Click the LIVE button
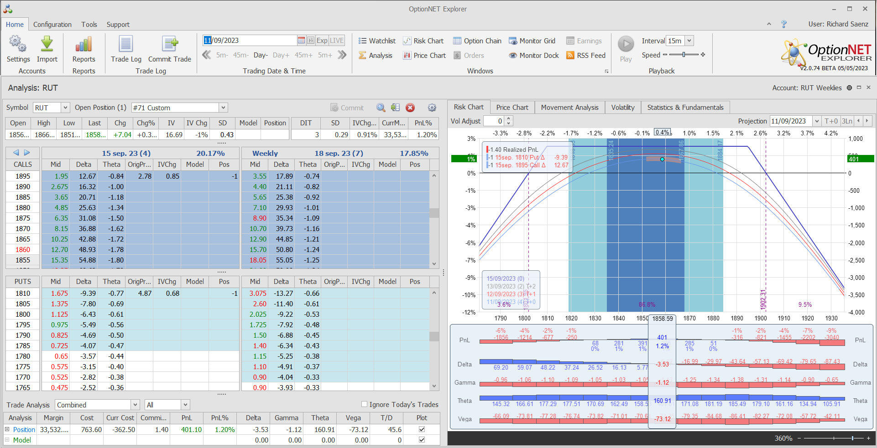This screenshot has width=877, height=448. click(x=337, y=41)
